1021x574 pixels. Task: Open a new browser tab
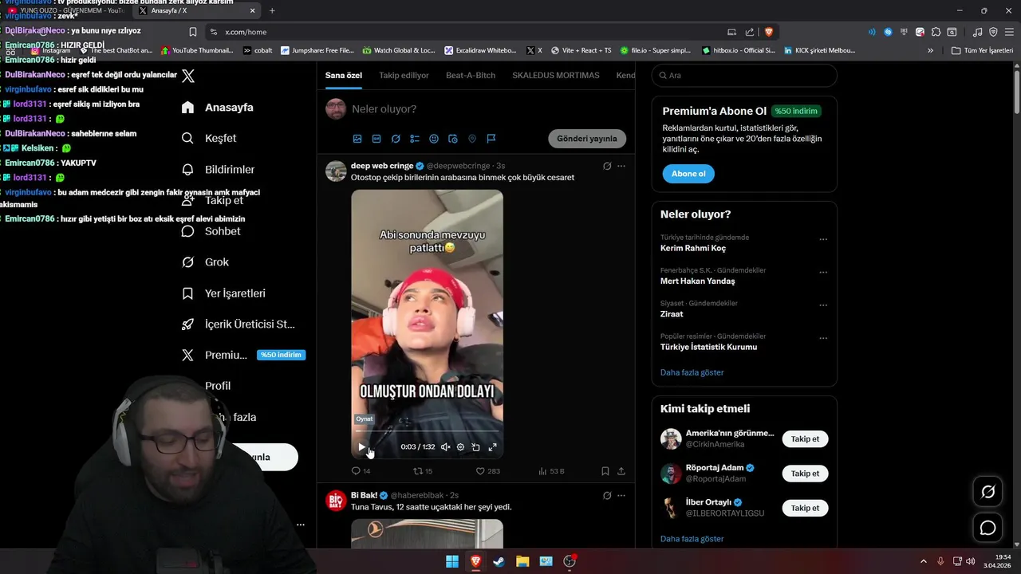(272, 10)
